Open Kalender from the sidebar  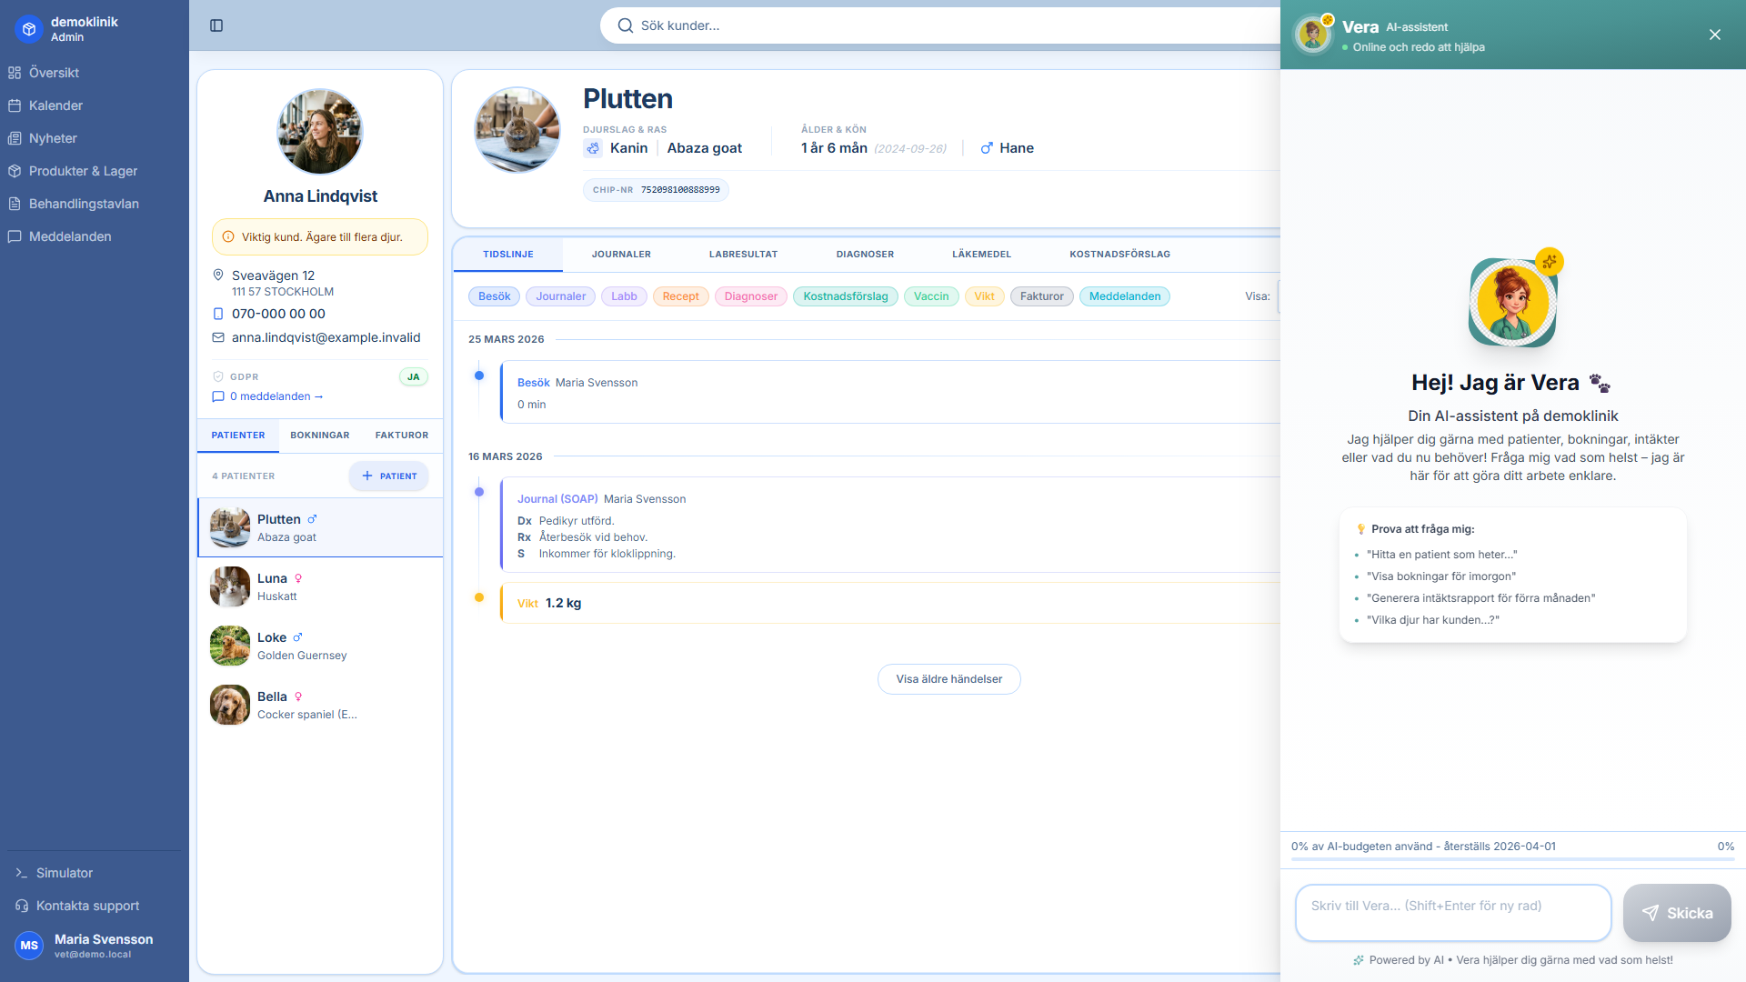55,105
